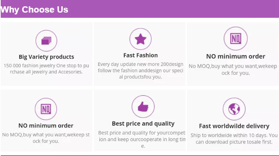279x156 pixels.
Task: Click the stacked cards Big Variety icon
Action: 46,41
